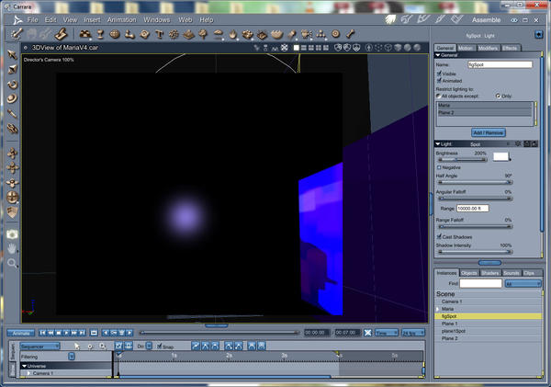This screenshot has width=551, height=387.
Task: Disable the Cast Shadows checkbox
Action: (439, 236)
